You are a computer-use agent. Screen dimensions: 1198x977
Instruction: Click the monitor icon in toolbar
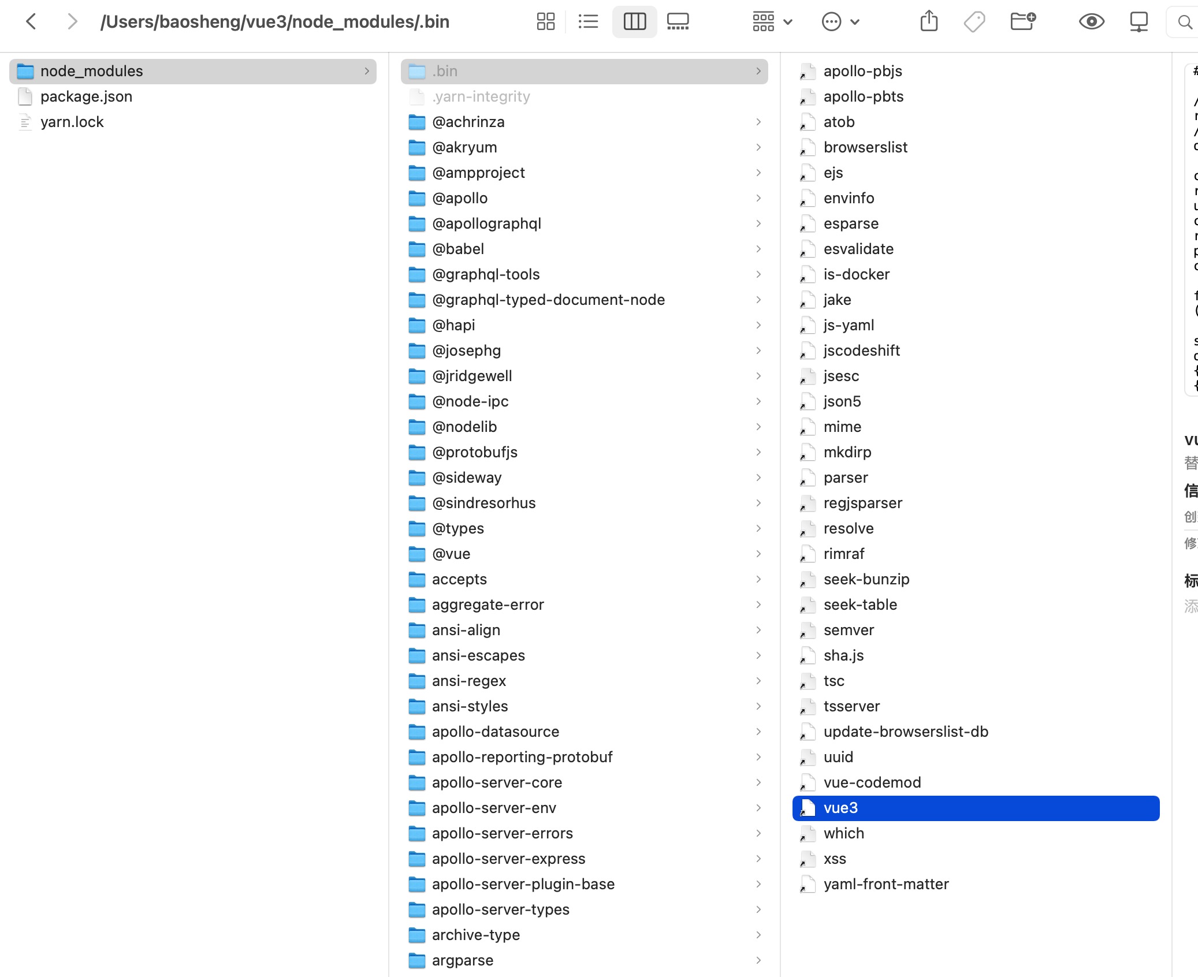[1139, 22]
